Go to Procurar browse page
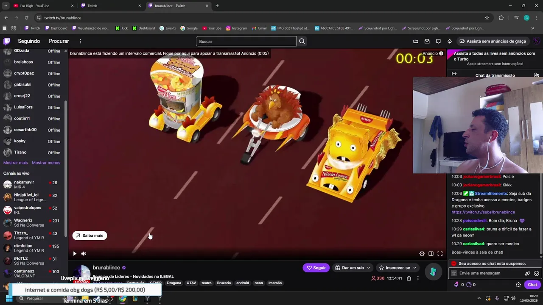 click(x=59, y=41)
